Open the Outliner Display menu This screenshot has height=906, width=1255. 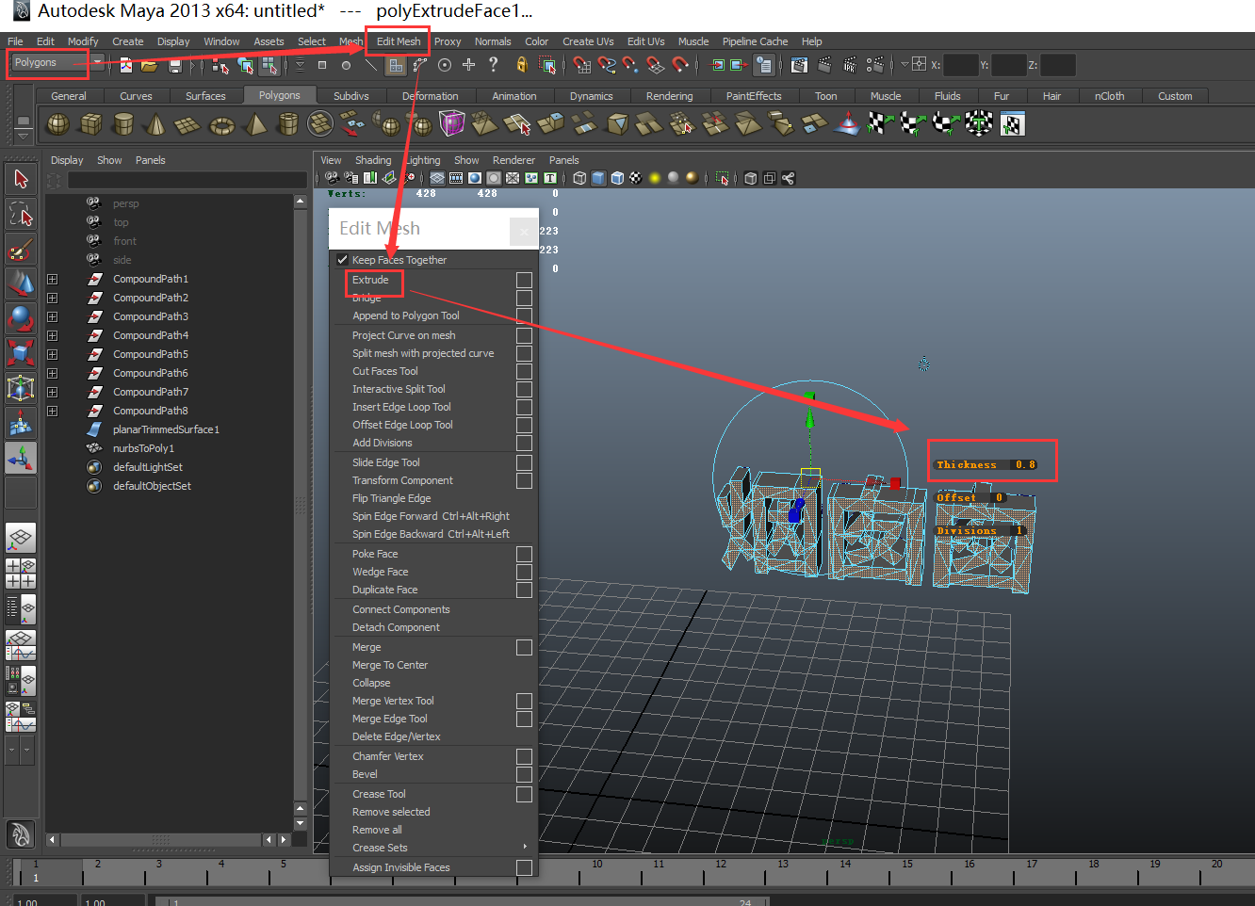(x=67, y=160)
